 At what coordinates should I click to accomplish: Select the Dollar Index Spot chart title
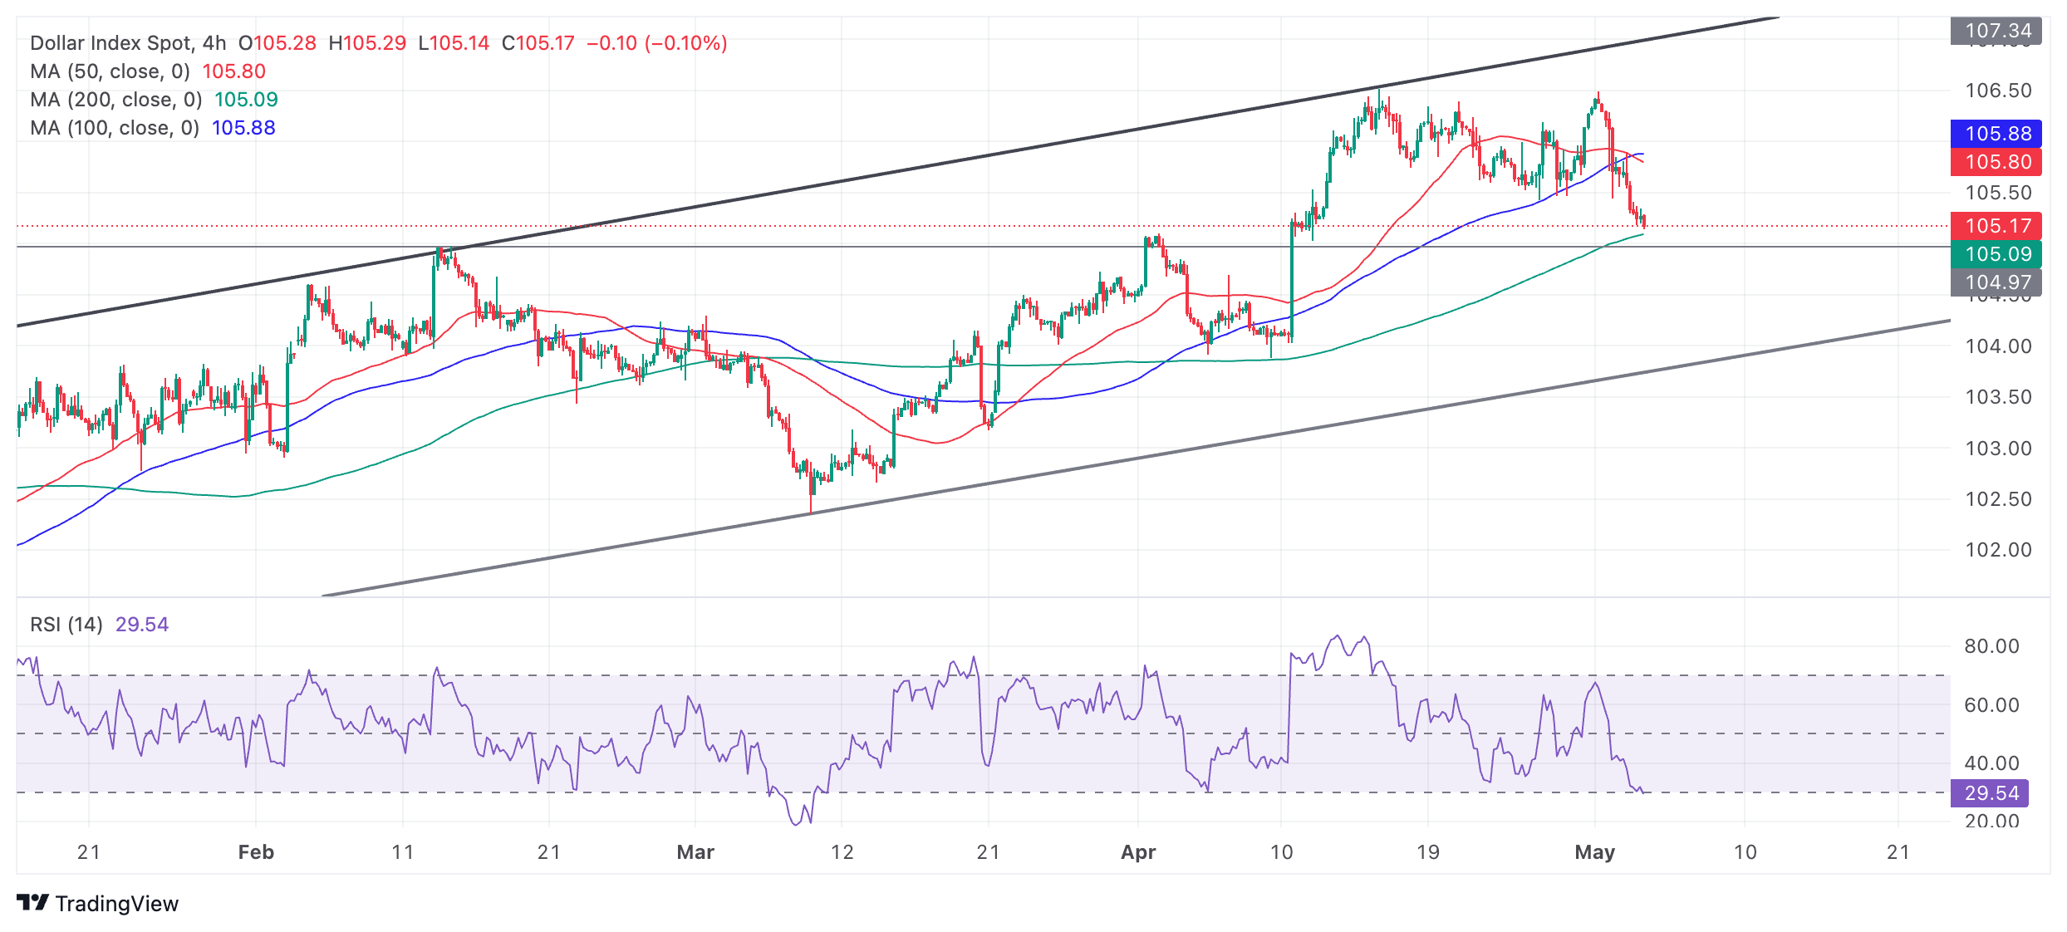110,43
